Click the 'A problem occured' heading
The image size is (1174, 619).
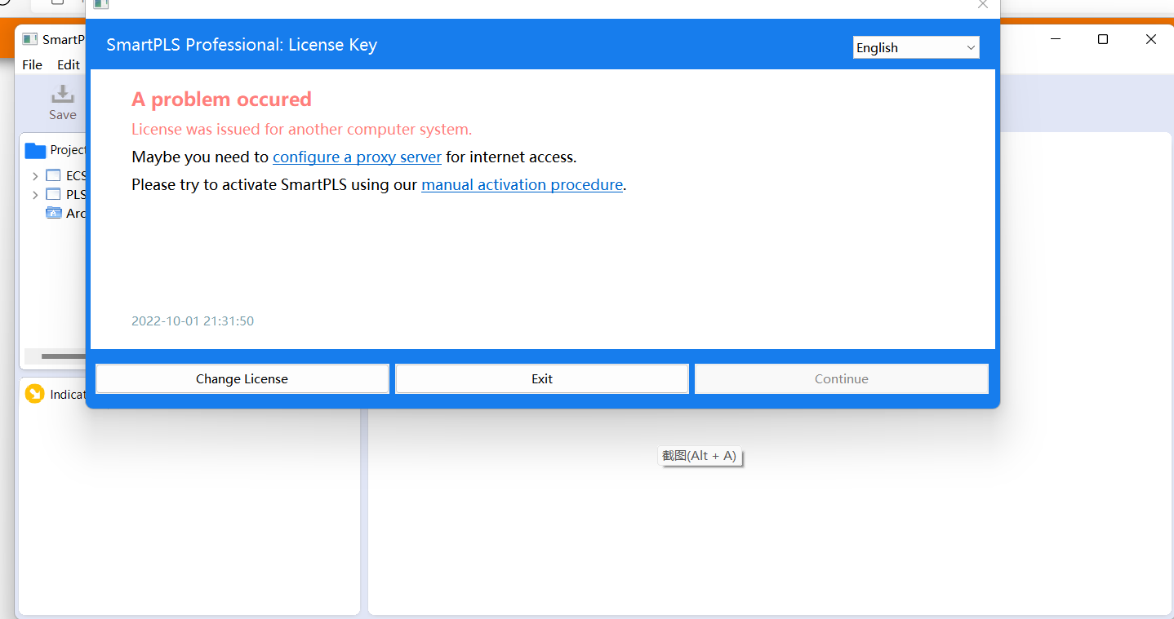click(x=221, y=99)
